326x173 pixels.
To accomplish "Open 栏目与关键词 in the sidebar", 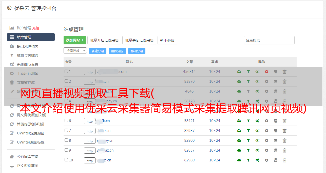I will click(x=28, y=55).
